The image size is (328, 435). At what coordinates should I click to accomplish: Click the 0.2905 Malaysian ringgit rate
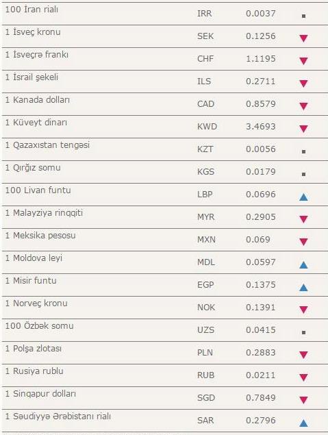(261, 217)
